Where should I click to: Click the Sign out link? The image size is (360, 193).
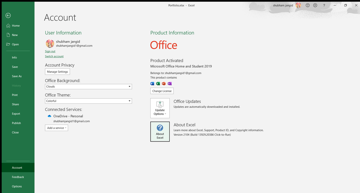click(50, 51)
